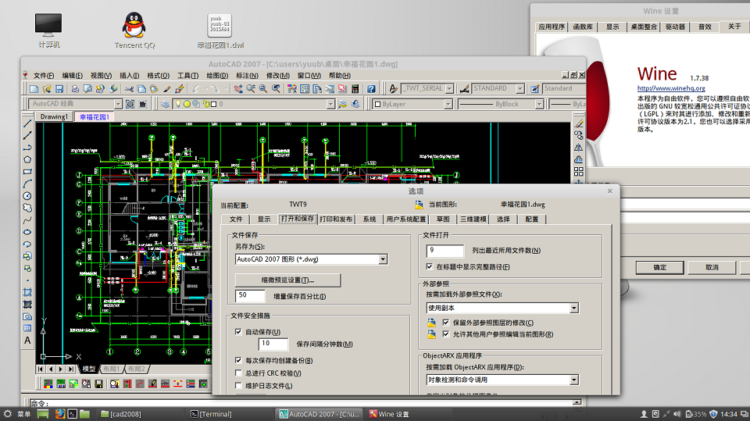Select the Line draw tool

(x=27, y=124)
